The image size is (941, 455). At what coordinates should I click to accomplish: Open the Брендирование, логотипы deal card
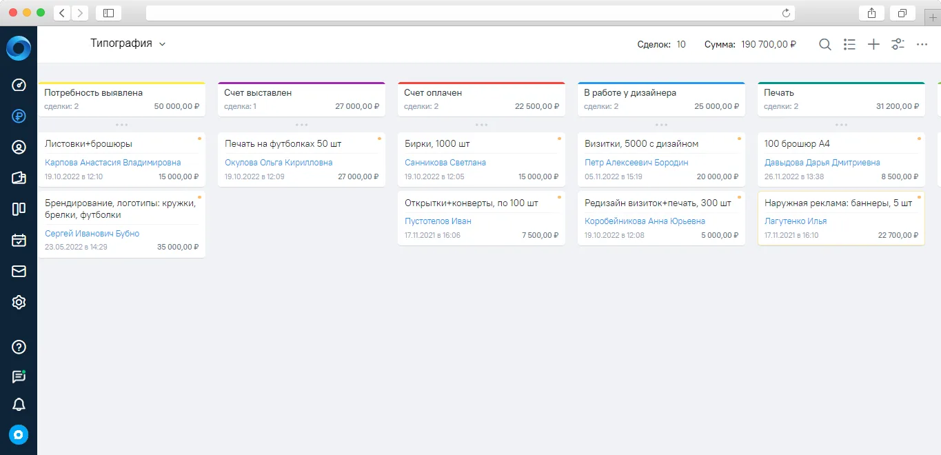tap(121, 225)
